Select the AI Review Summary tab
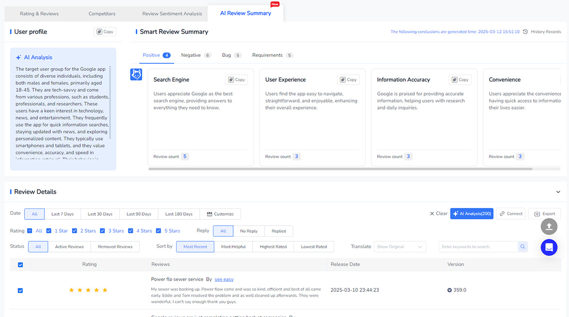Viewport: 569px width, 317px height. [245, 13]
